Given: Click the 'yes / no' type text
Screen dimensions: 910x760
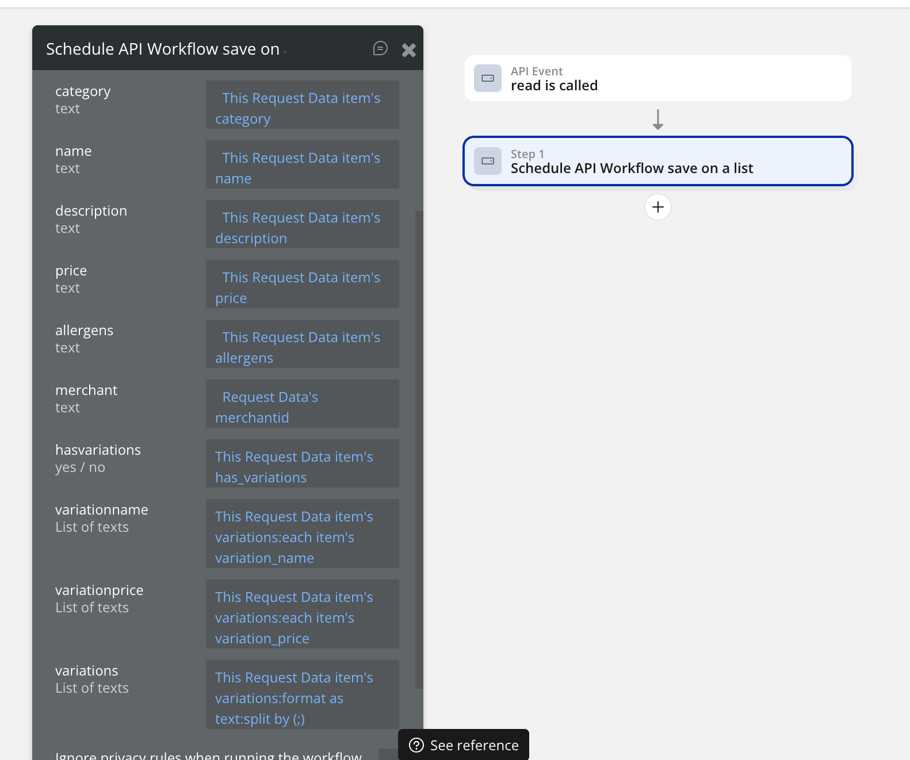Looking at the screenshot, I should point(80,467).
